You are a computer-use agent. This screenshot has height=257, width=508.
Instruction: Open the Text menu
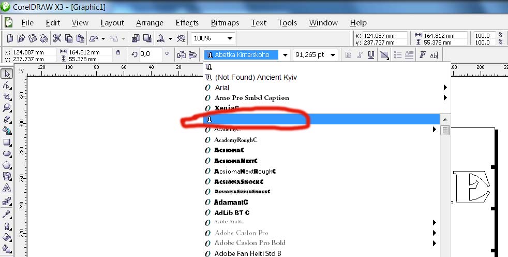coord(259,23)
